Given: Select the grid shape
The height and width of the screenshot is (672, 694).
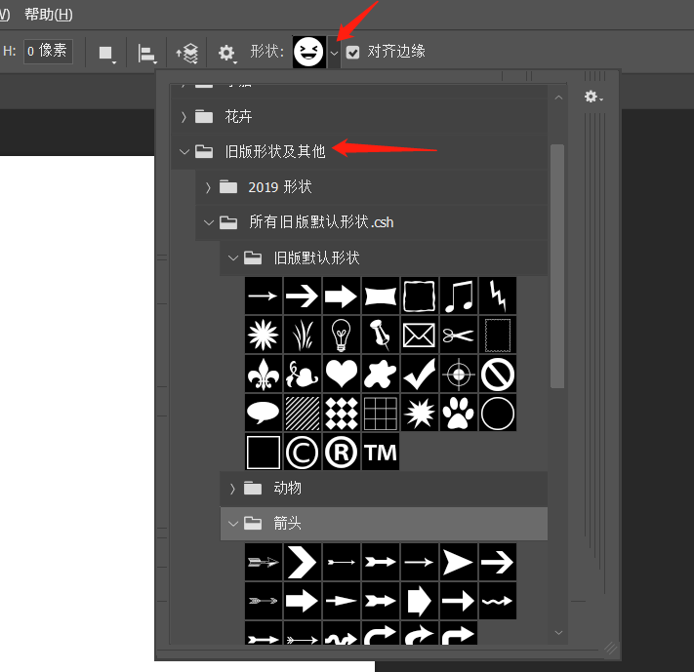Looking at the screenshot, I should click(x=381, y=413).
